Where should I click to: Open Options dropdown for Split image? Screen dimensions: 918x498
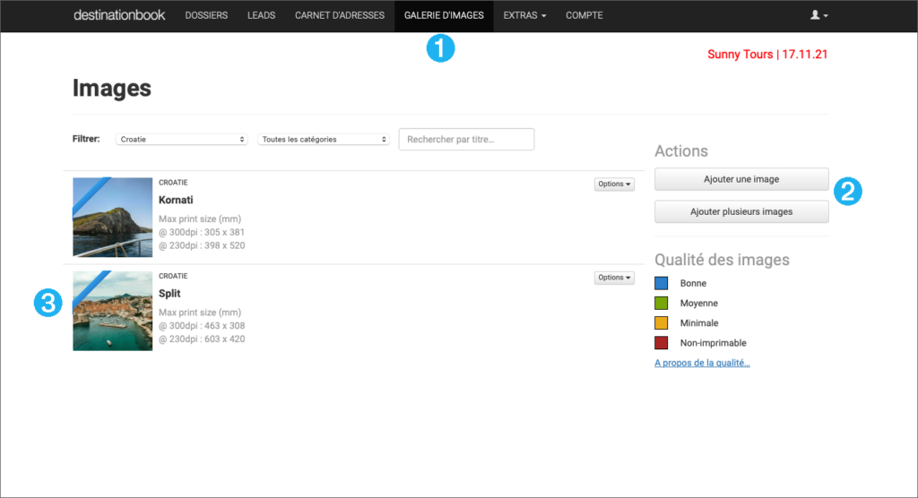(x=614, y=278)
